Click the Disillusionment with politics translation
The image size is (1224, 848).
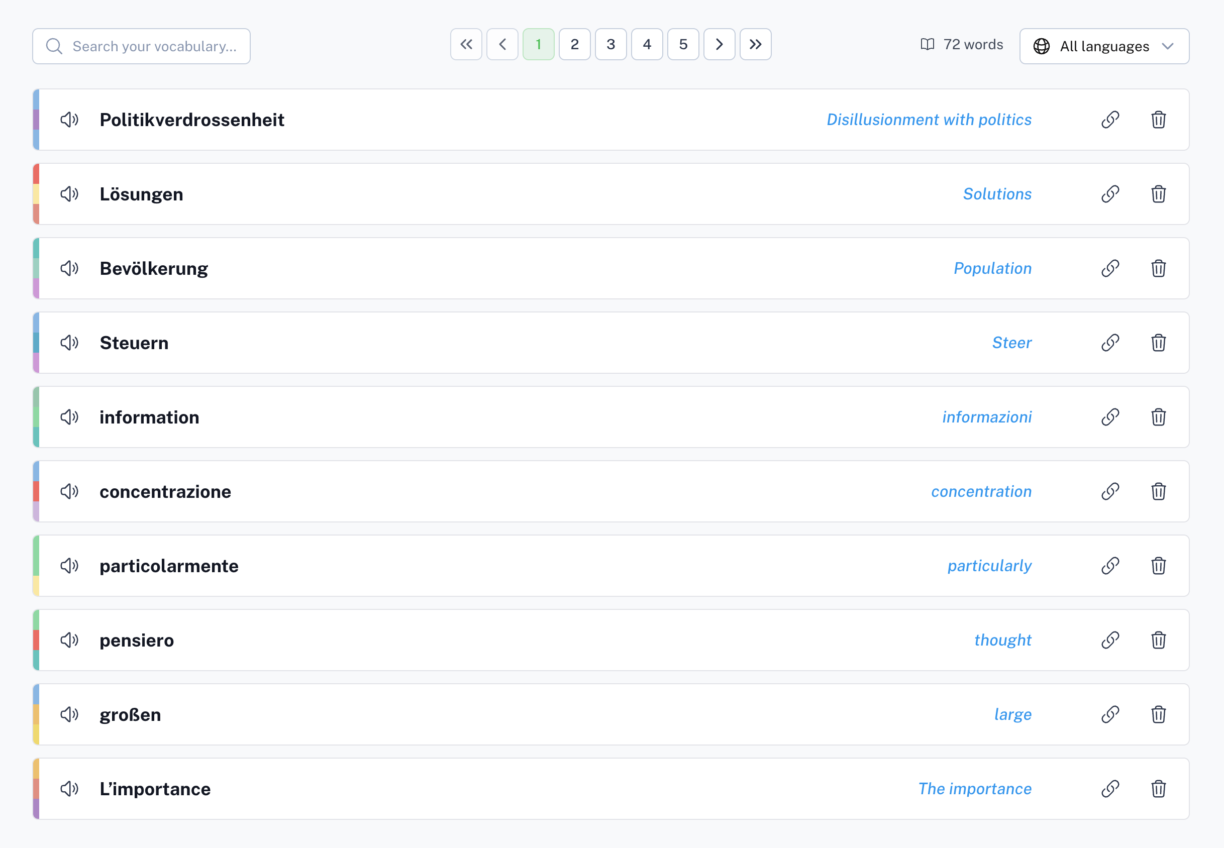pos(929,120)
